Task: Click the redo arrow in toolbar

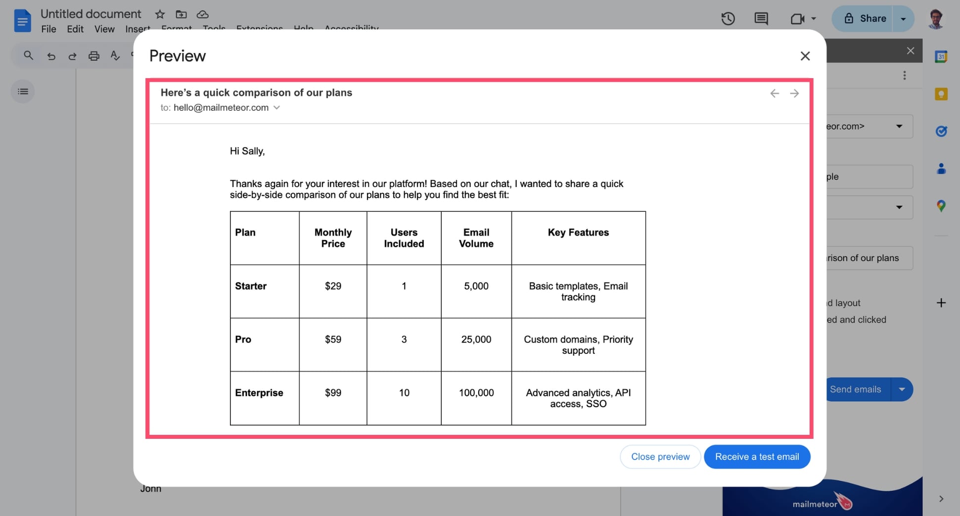Action: [x=72, y=56]
